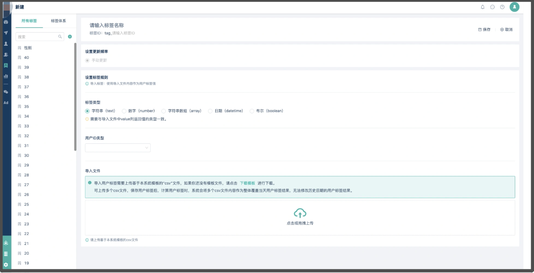534x273 pixels.
Task: Click the tag 搜索 search box
Action: click(x=40, y=37)
